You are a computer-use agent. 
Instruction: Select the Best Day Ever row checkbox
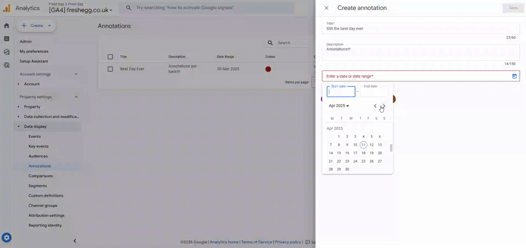pos(110,69)
